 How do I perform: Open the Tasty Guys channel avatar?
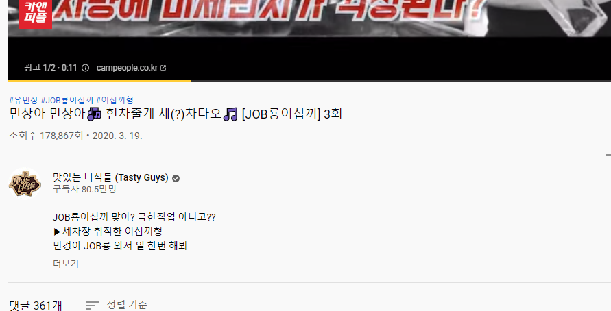pos(25,184)
